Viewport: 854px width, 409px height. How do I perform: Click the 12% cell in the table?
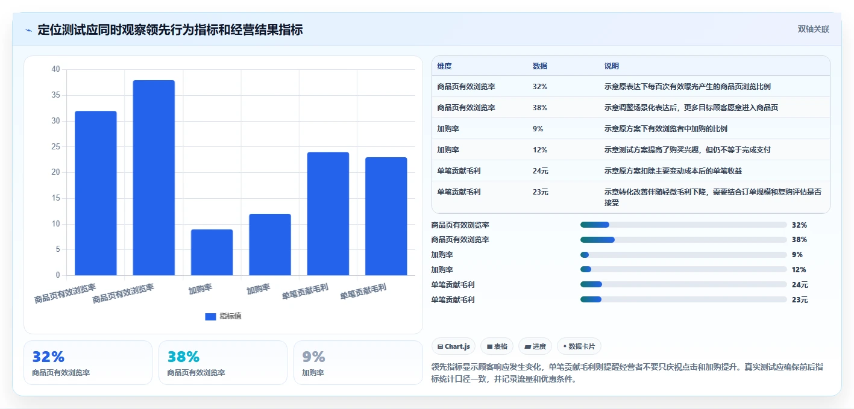click(x=540, y=150)
